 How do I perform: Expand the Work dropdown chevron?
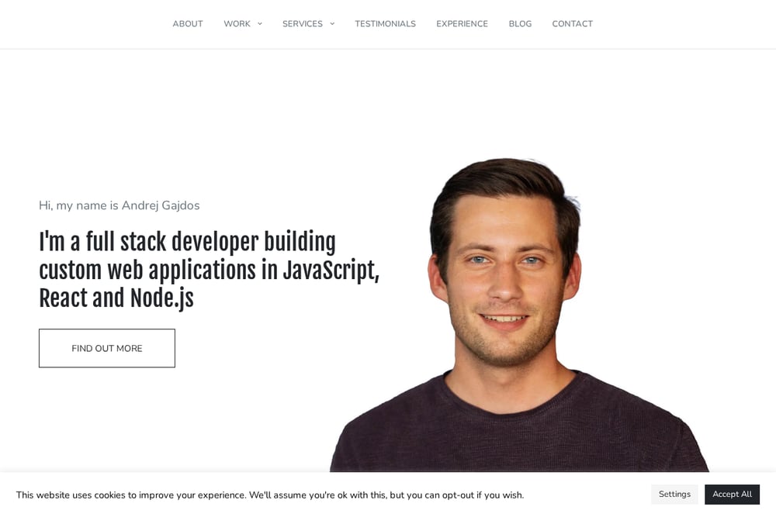[x=260, y=24]
